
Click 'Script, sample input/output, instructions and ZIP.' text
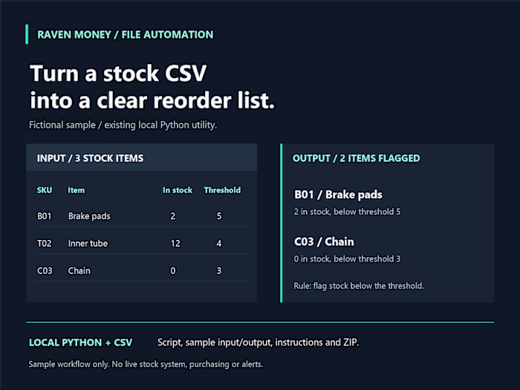259,342
